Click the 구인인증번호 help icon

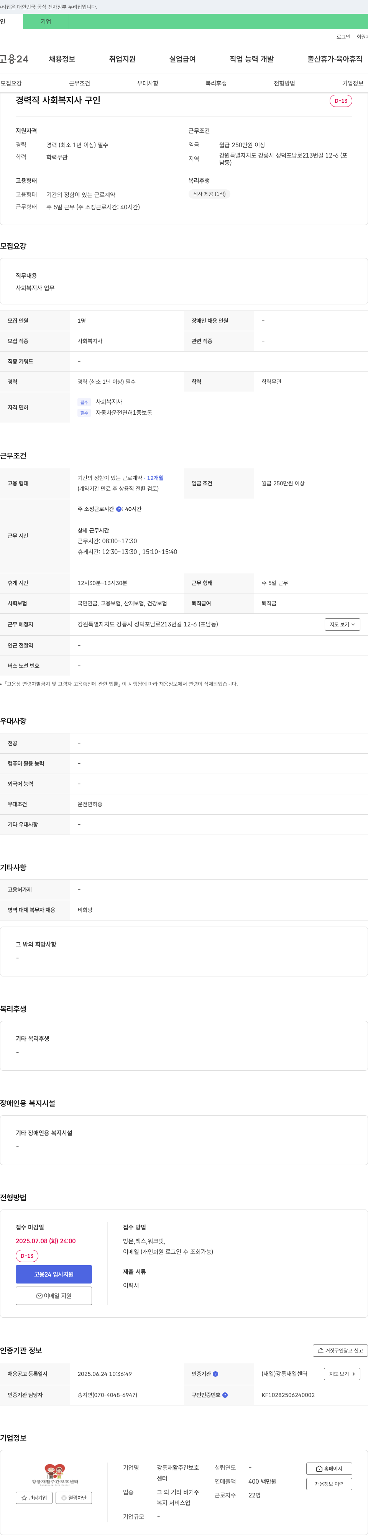click(x=225, y=1395)
